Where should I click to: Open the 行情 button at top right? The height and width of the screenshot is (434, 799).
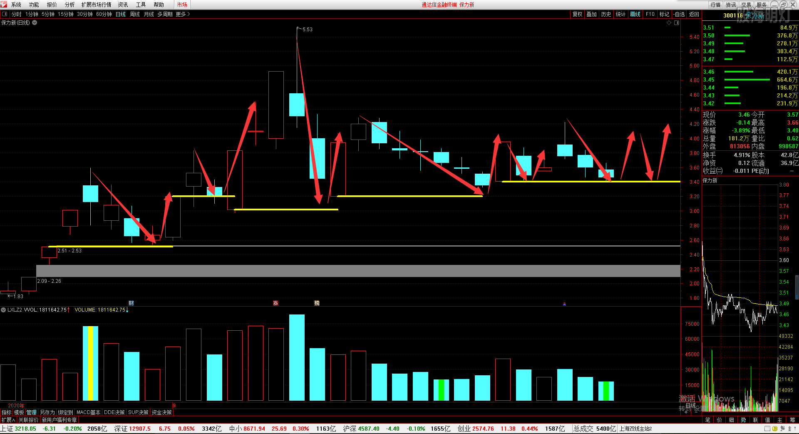[x=716, y=5]
